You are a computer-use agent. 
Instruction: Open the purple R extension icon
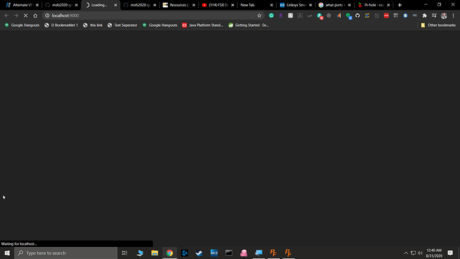281,15
